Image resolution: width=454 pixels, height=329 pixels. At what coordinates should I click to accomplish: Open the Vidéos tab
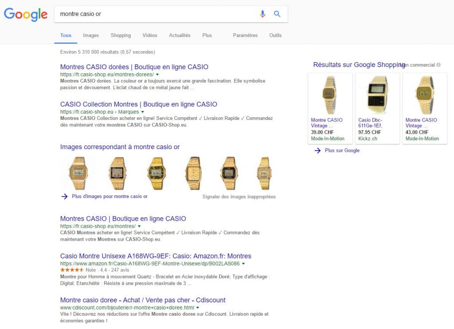point(150,36)
